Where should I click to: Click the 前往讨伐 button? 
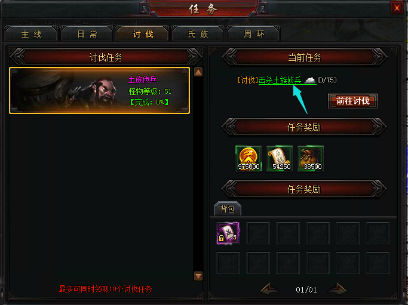(x=352, y=101)
